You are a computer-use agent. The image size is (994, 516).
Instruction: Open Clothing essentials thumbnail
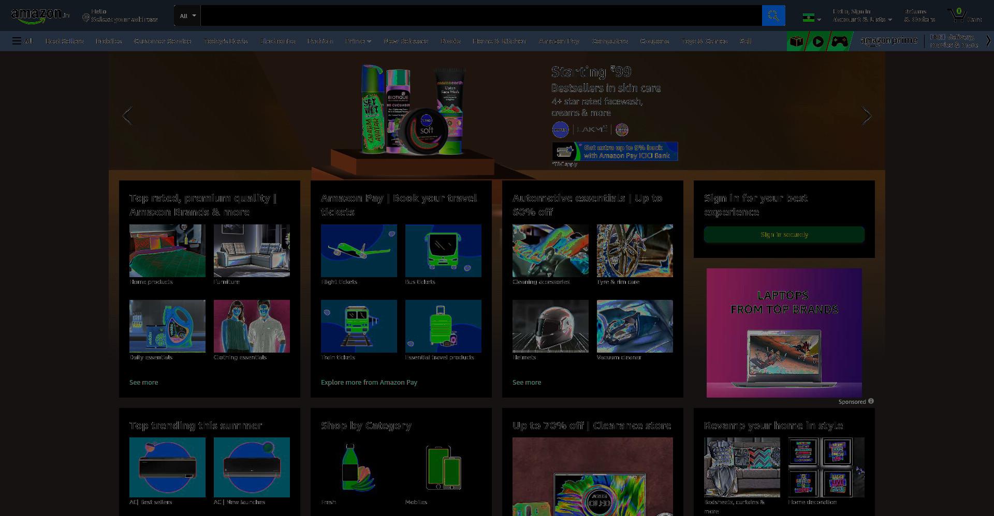click(252, 326)
